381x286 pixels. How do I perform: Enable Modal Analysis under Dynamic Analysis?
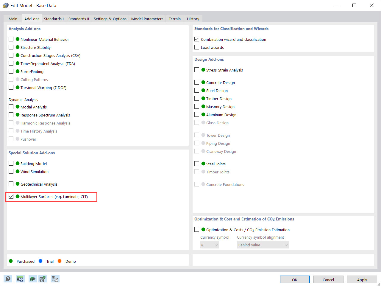(11, 107)
